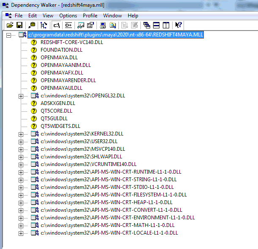The width and height of the screenshot is (258, 249).
Task: Expand the OPENGL32.DLL tree node
Action: [21, 96]
